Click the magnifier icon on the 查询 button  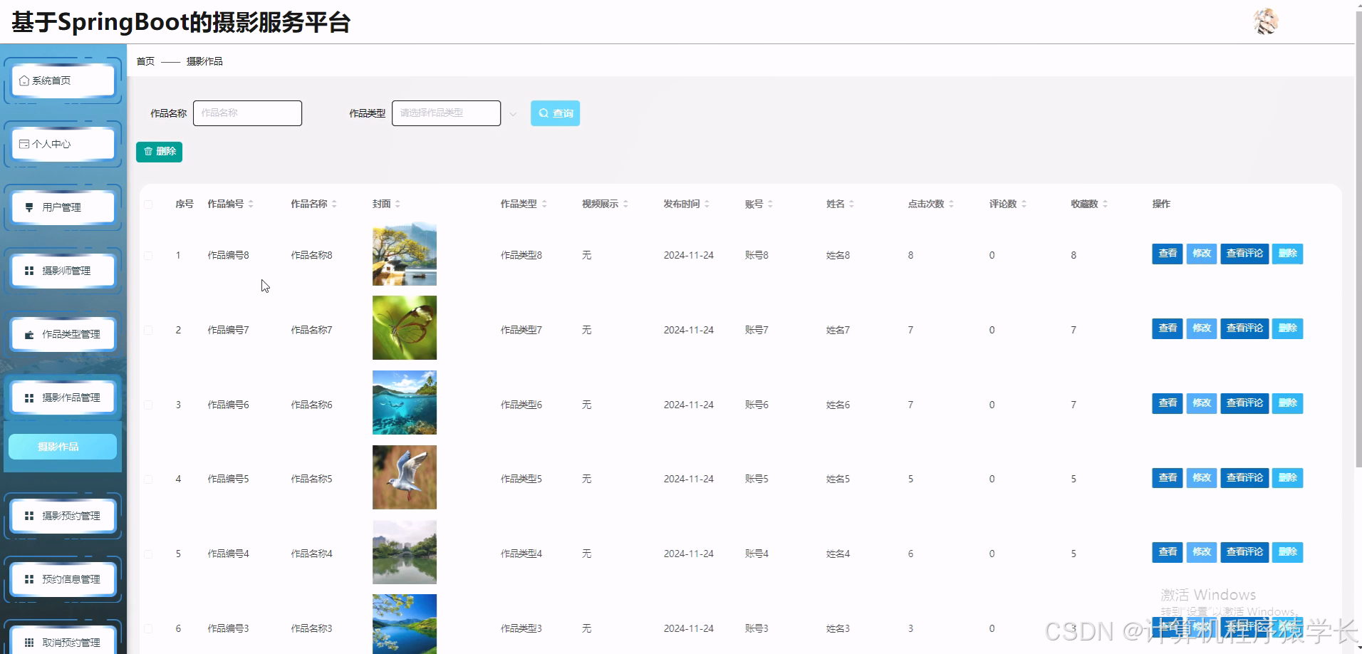click(544, 113)
